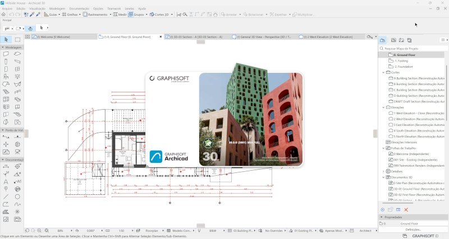Select the Wall tool
449x239 pixels.
pos(6,54)
